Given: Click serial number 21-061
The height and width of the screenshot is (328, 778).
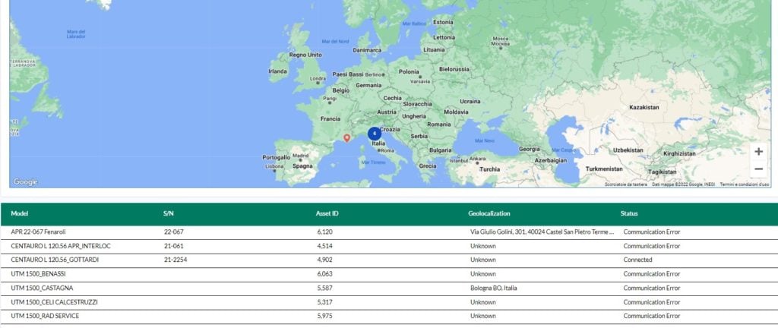Looking at the screenshot, I should point(174,246).
